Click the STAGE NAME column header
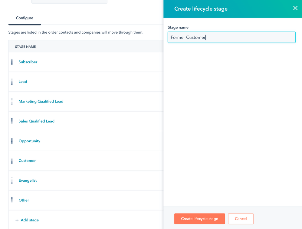Image resolution: width=302 pixels, height=229 pixels. pyautogui.click(x=25, y=47)
